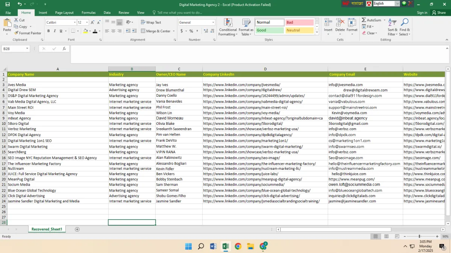Click the zoom slider
This screenshot has height=253, width=451.
click(419, 237)
